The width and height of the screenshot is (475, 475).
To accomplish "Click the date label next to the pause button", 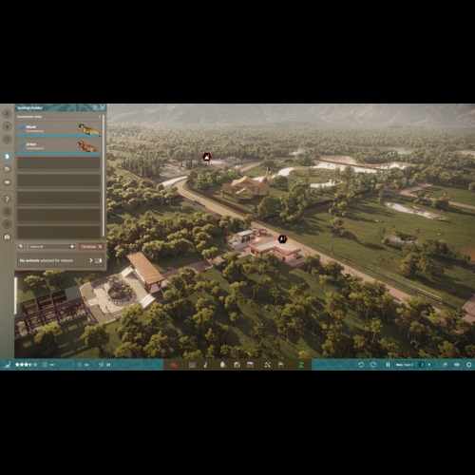I will (x=405, y=365).
